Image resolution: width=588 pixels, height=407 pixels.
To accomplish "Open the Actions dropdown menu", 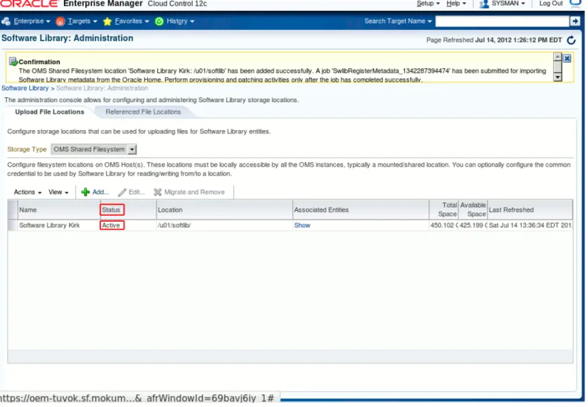I will (28, 192).
